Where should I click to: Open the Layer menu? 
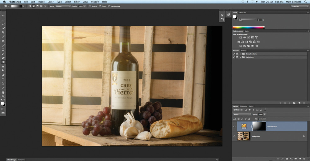pyautogui.click(x=51, y=2)
